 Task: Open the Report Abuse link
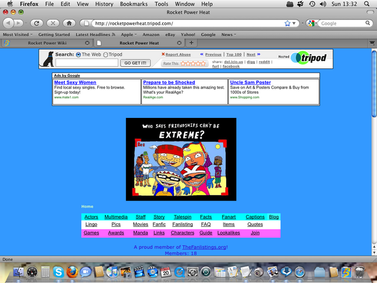178,55
